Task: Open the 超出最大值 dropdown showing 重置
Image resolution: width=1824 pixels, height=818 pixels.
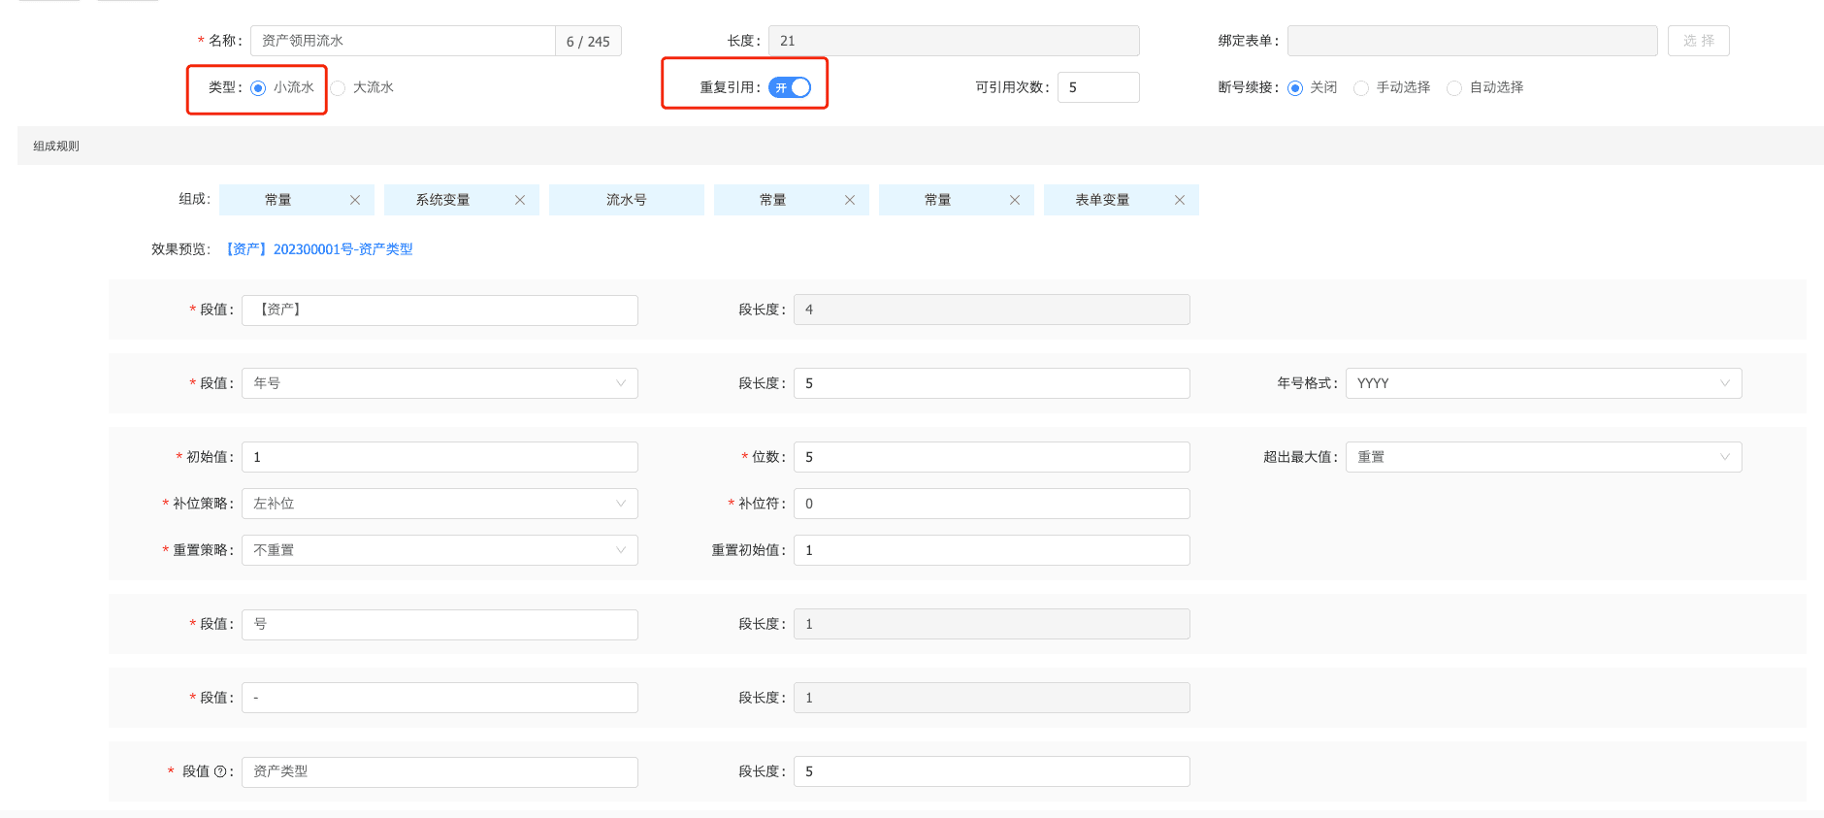Action: pyautogui.click(x=1544, y=457)
